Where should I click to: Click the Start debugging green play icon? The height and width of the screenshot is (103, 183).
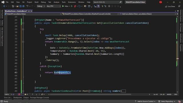point(63,6)
